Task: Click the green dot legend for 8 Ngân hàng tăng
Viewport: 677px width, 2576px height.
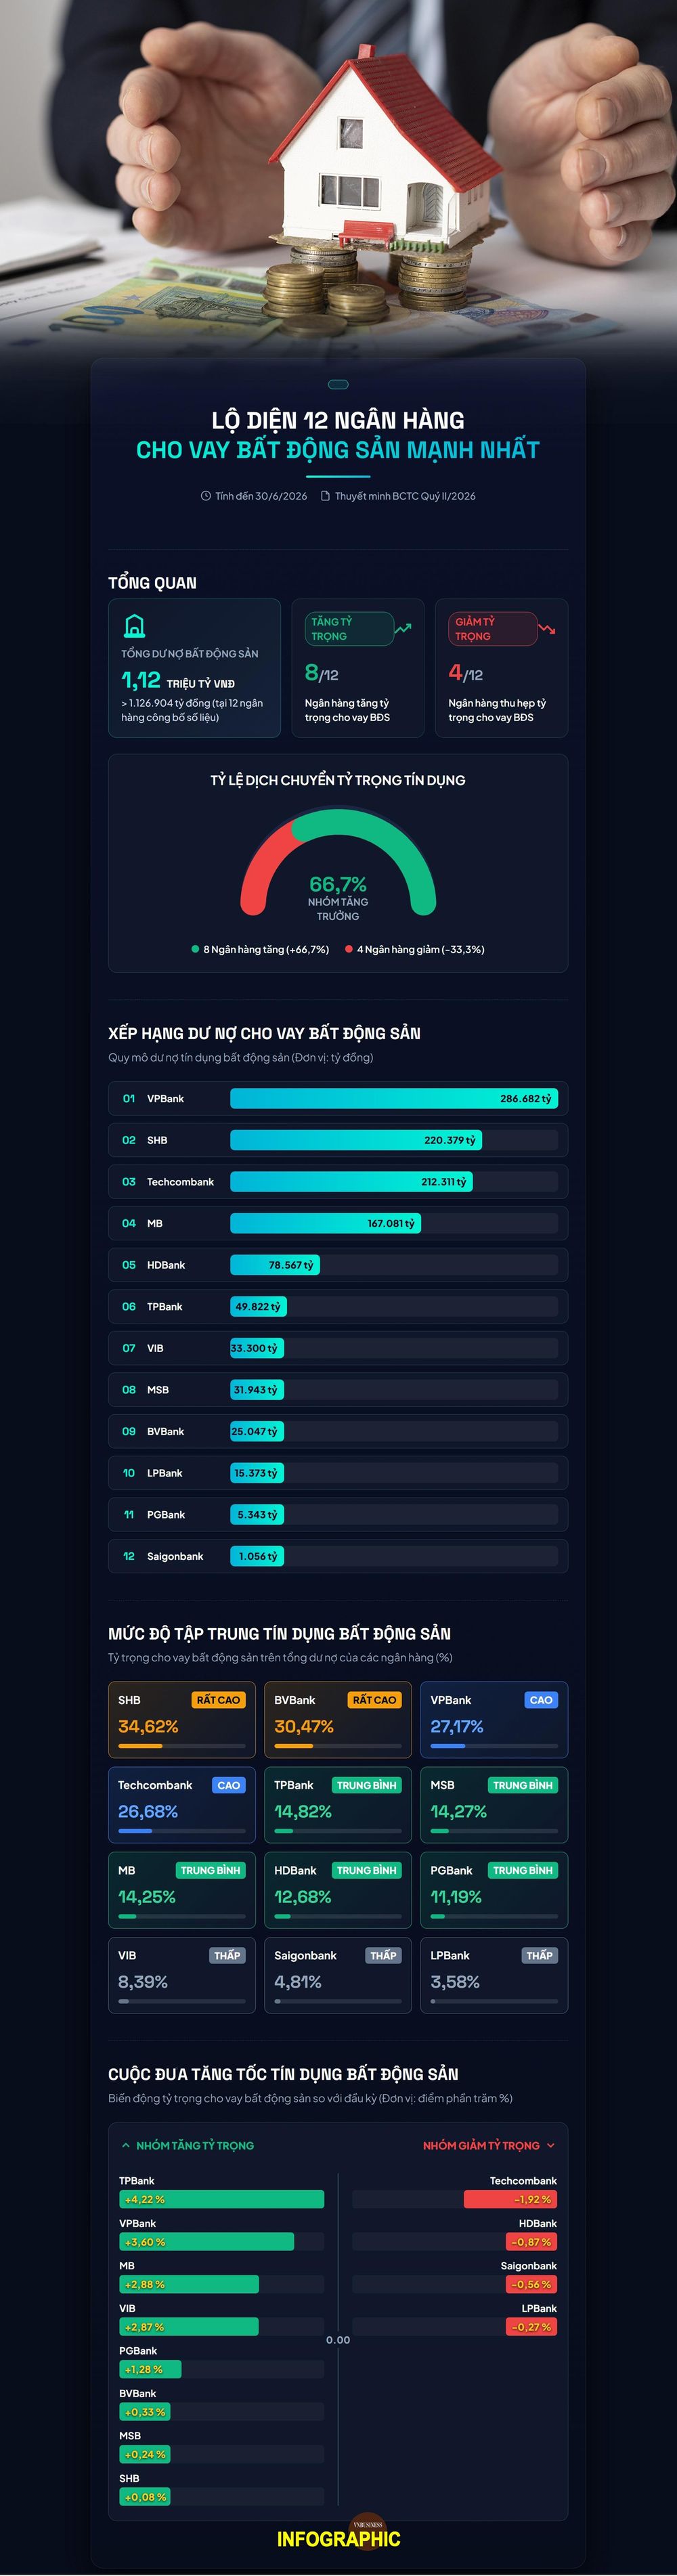Action: (x=195, y=949)
